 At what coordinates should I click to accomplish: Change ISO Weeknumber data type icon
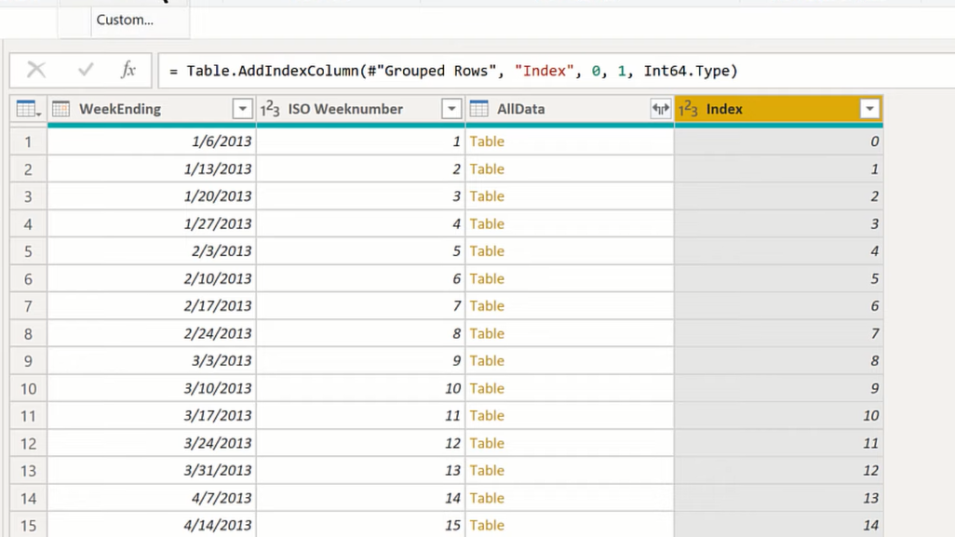(270, 109)
